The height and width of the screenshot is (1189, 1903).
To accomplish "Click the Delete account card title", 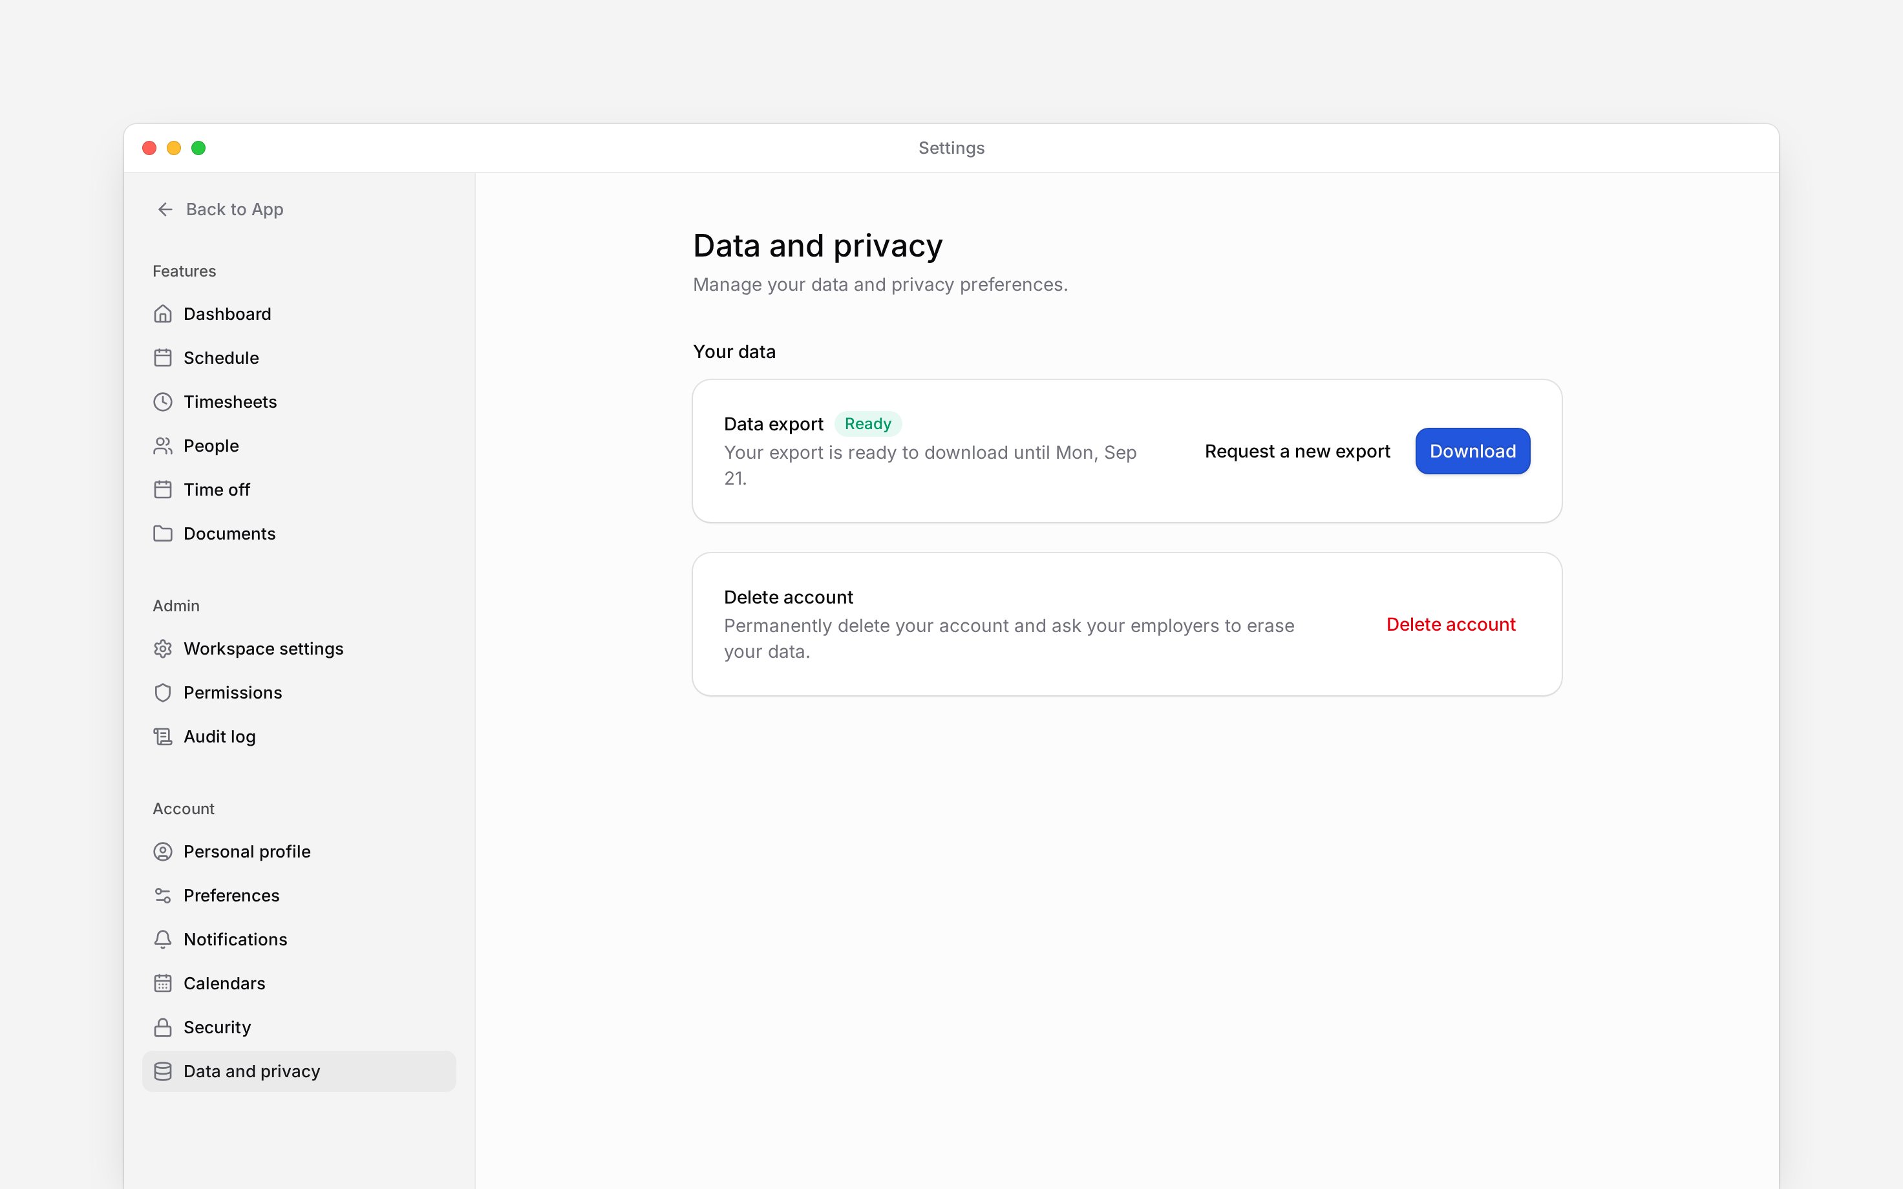I will [x=788, y=598].
